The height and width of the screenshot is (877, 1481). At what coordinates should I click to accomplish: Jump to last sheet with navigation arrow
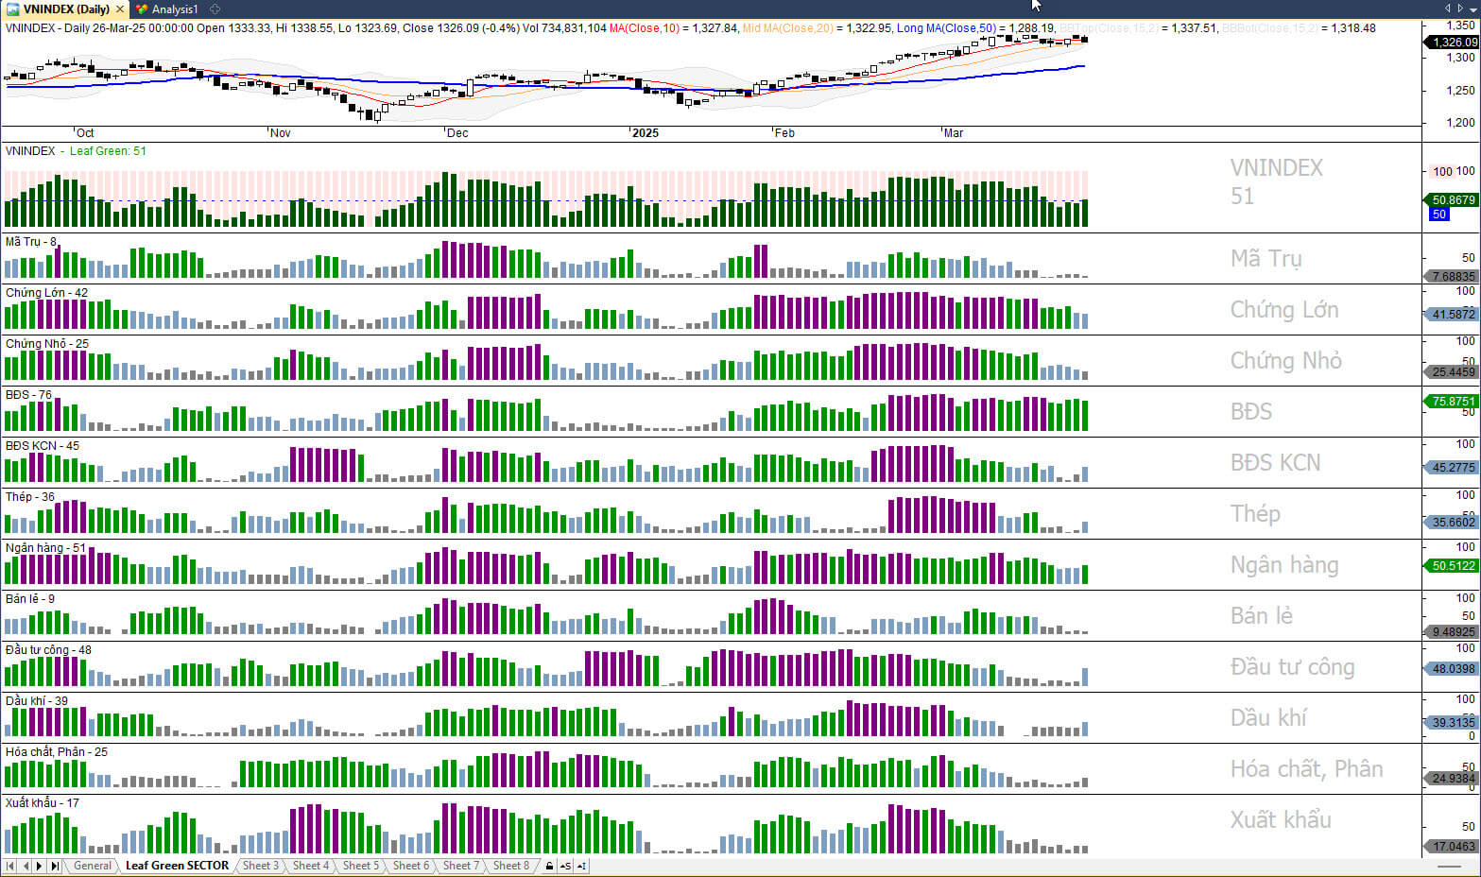coord(55,866)
